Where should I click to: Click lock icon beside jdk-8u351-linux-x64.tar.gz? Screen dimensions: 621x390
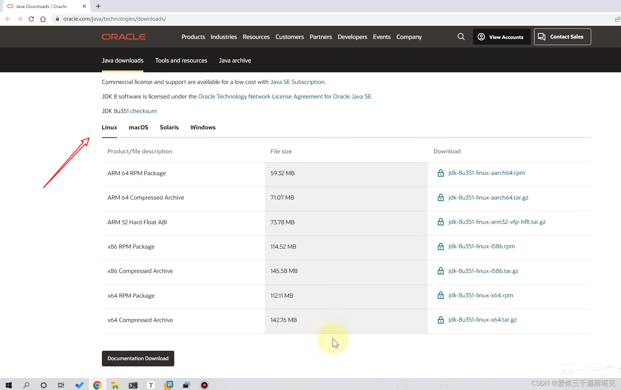pyautogui.click(x=441, y=320)
